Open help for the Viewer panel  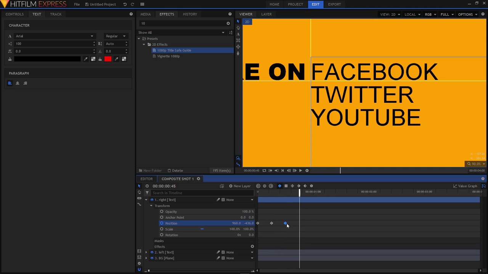(484, 14)
